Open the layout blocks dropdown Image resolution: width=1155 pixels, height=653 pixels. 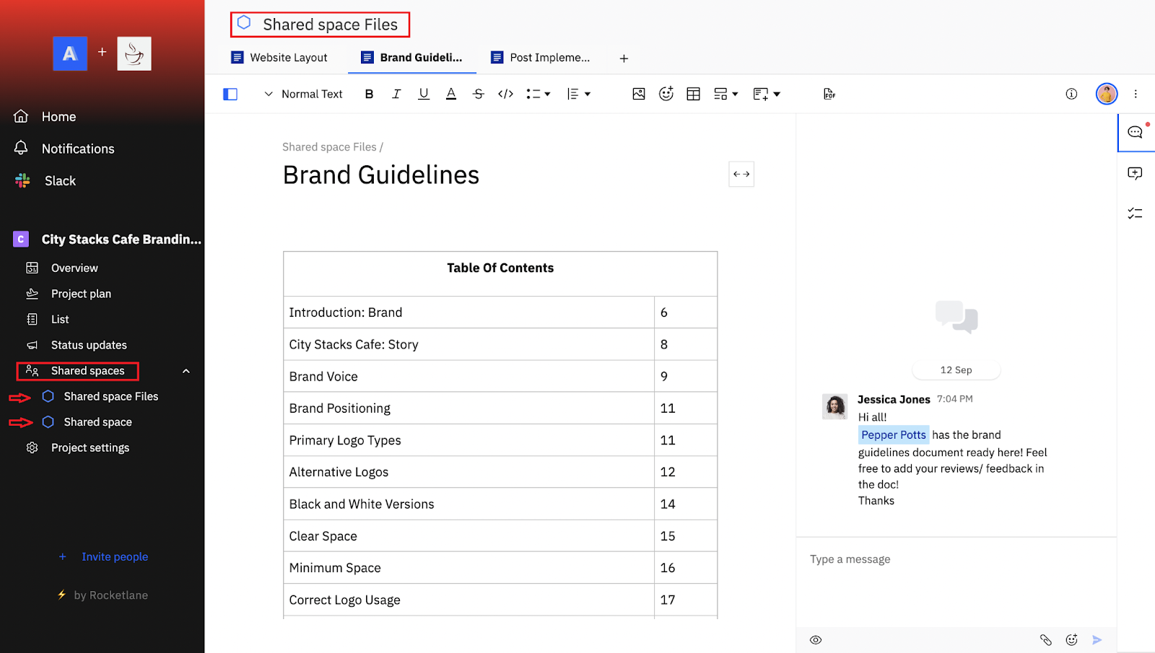pyautogui.click(x=725, y=94)
